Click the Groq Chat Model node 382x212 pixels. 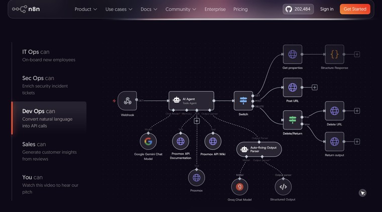239,187
